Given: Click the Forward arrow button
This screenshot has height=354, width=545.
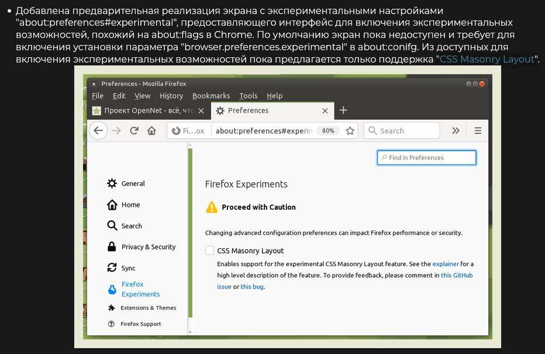Looking at the screenshot, I should [x=116, y=131].
